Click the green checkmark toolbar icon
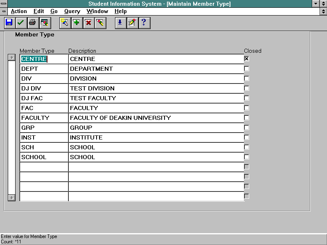Screen dimensions: 327x245 (20, 22)
